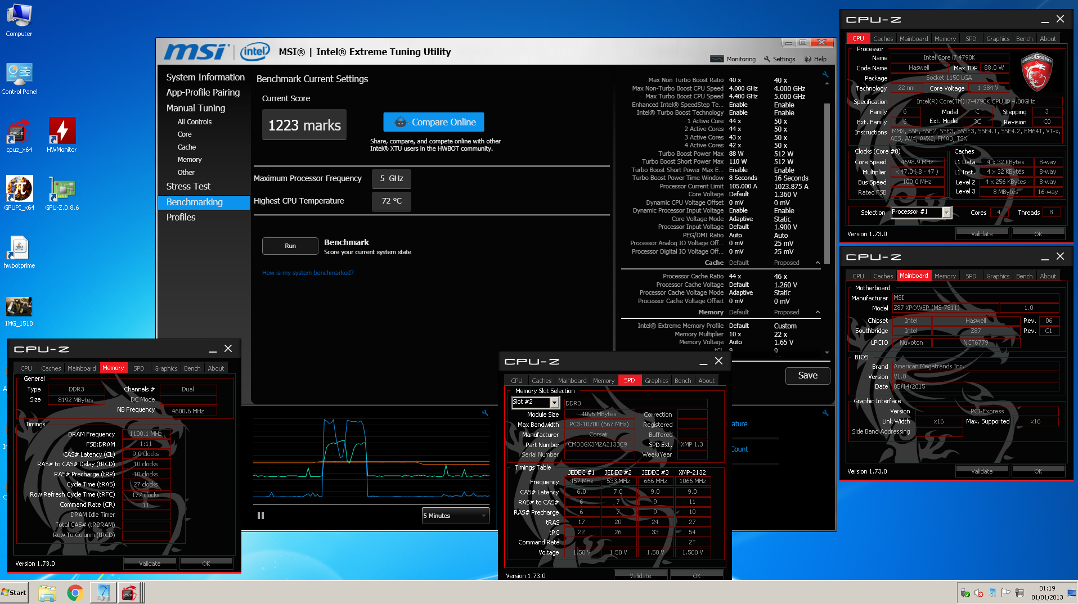Open the taskbar clock showing 01:19

tap(1047, 593)
